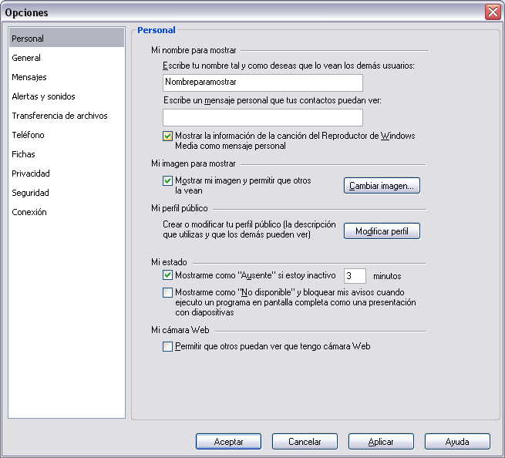Viewport: 505px width, 458px height.
Task: Click the Cancelar button
Action: tap(305, 441)
